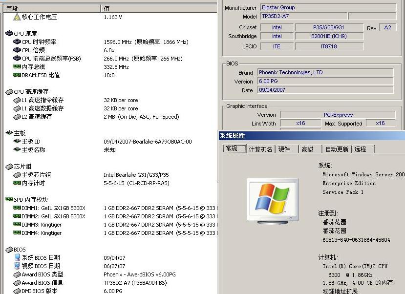Image resolution: width=405 pixels, height=294 pixels.
Task: Click the chip icon beside L1 高速指令缓存
Action: [x=17, y=100]
